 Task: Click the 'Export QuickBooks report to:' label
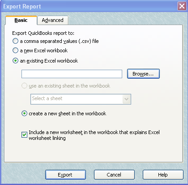click(43, 33)
